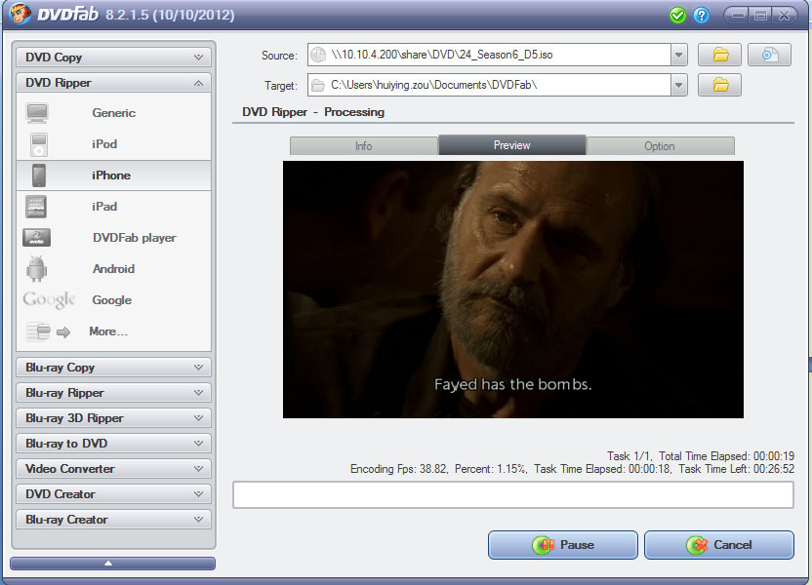This screenshot has width=812, height=585.
Task: Click the folder icon in Target field
Action: [x=318, y=86]
